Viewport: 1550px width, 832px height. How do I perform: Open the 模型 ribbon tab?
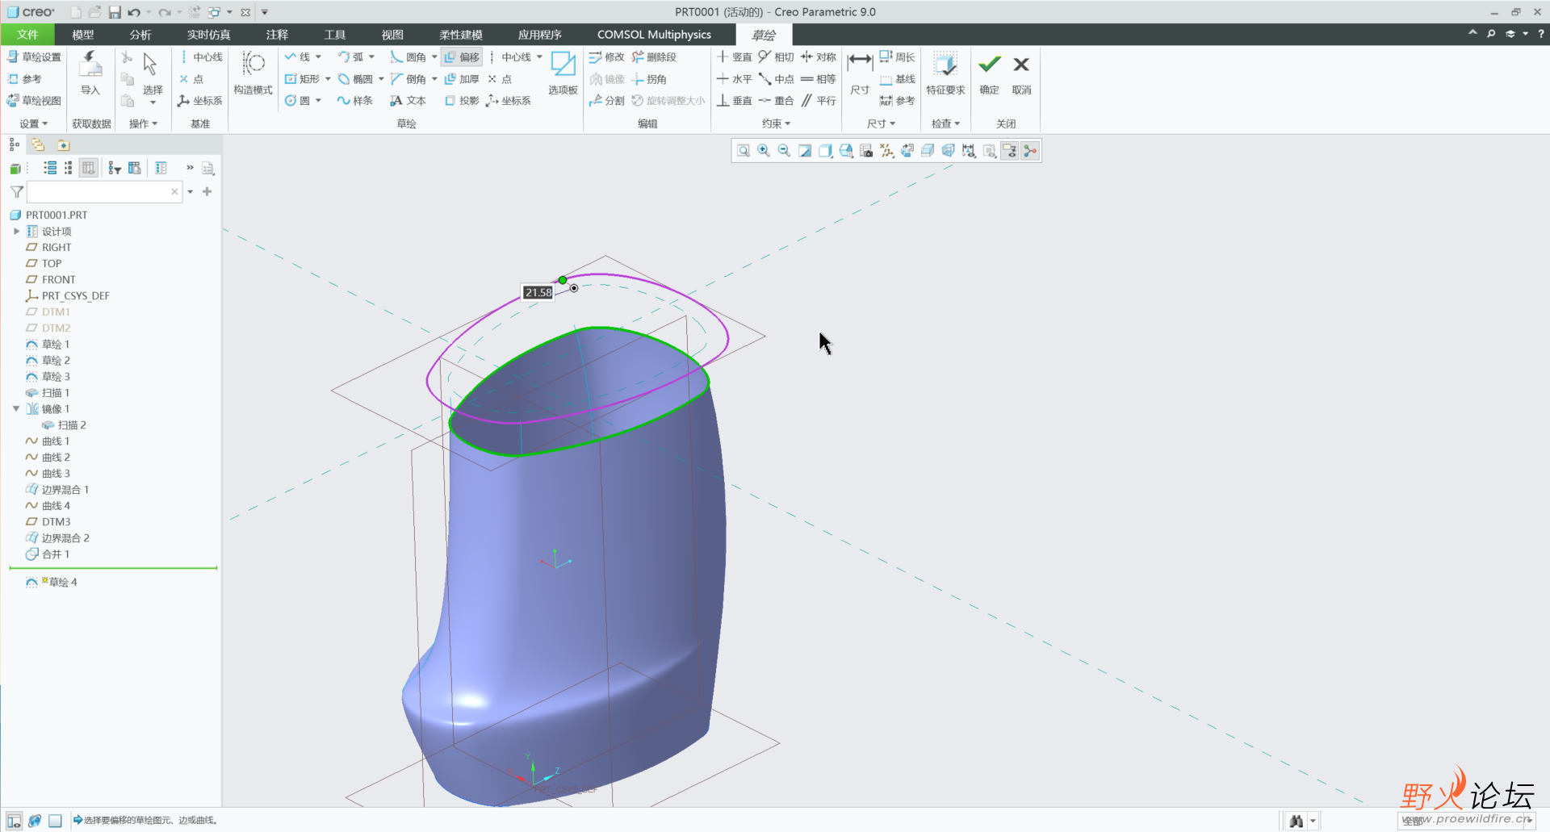(x=82, y=35)
